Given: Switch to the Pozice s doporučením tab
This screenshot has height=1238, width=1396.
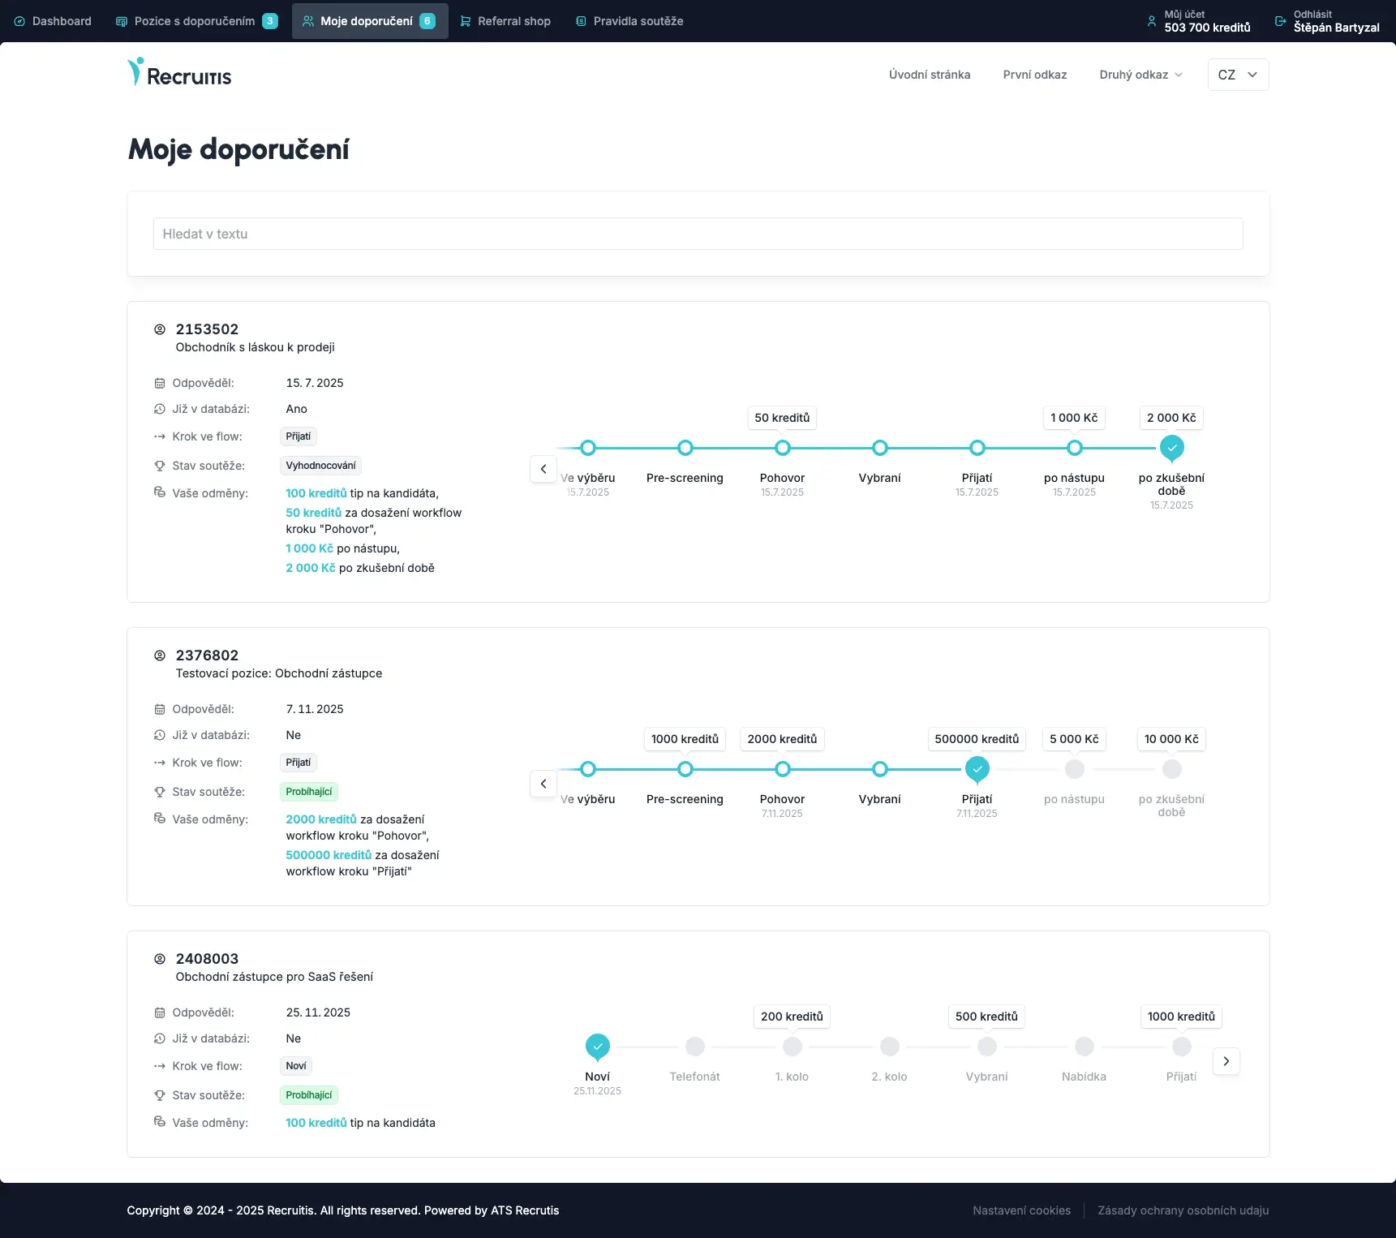Looking at the screenshot, I should 195,21.
